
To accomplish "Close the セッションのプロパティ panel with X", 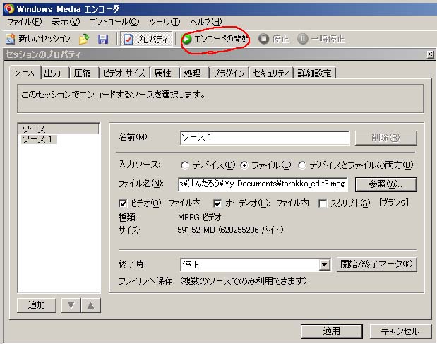I will 431,54.
